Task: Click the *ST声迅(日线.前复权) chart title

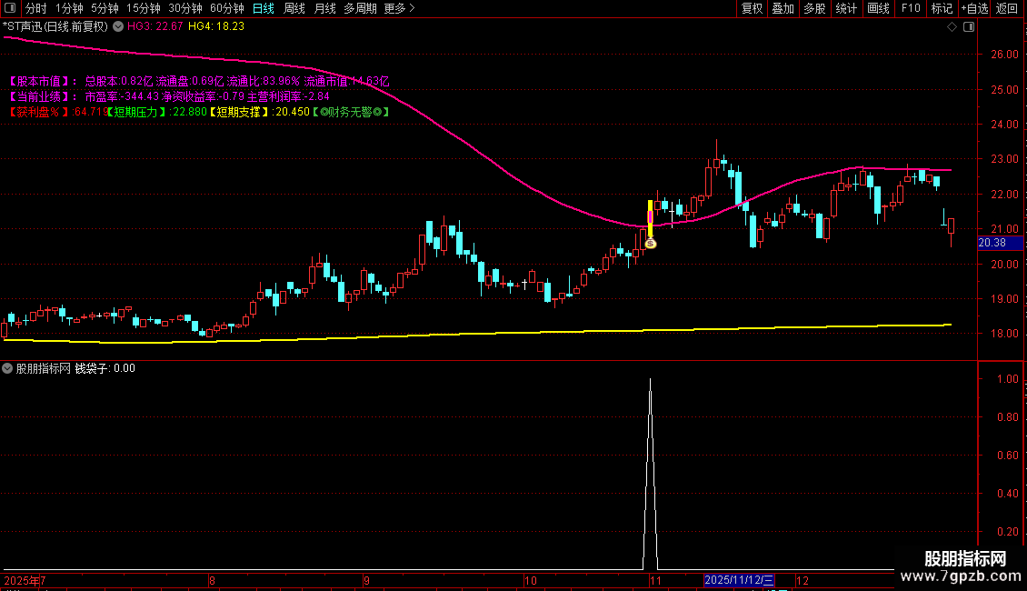Action: coord(55,27)
